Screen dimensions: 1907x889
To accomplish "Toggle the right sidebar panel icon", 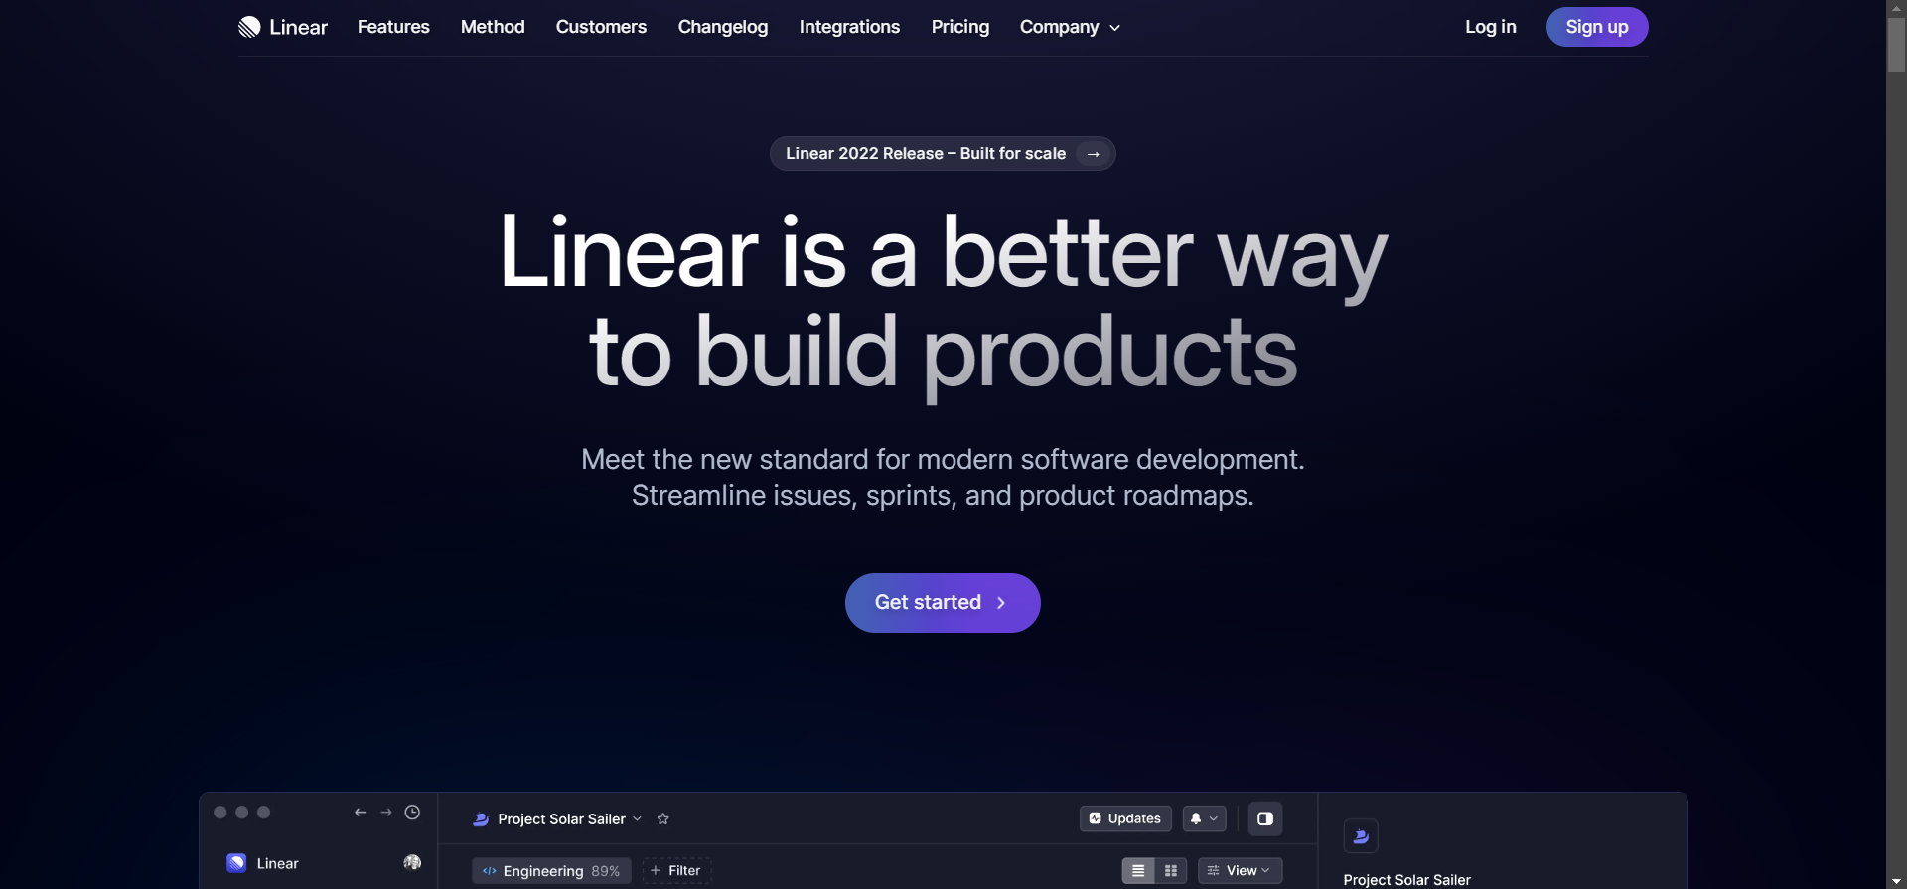I will coord(1265,818).
